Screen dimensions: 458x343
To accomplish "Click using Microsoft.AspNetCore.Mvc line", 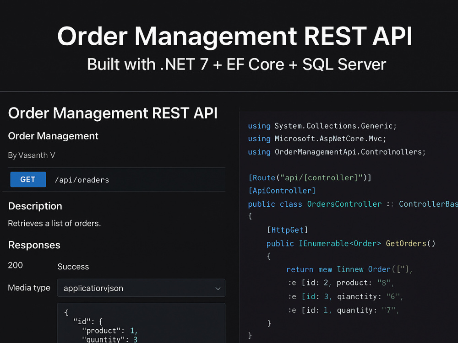I will pos(317,139).
